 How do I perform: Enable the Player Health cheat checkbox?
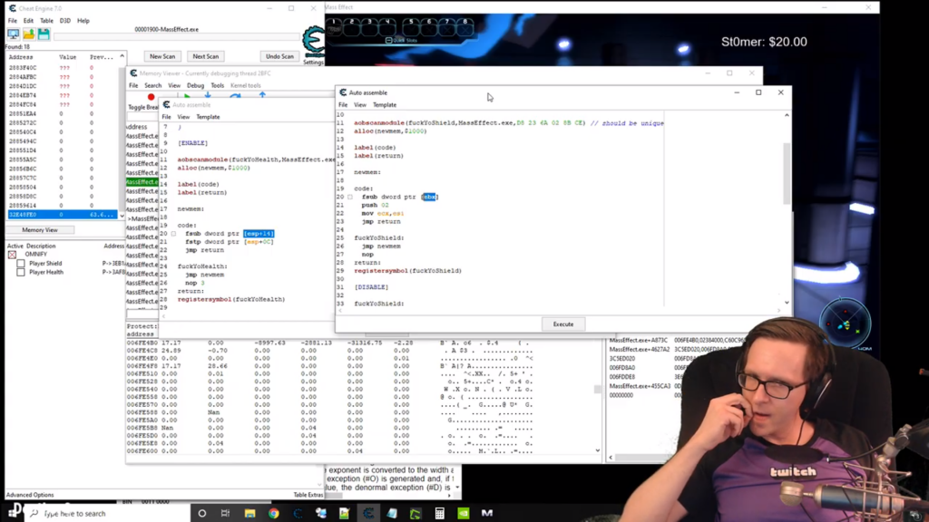(21, 272)
